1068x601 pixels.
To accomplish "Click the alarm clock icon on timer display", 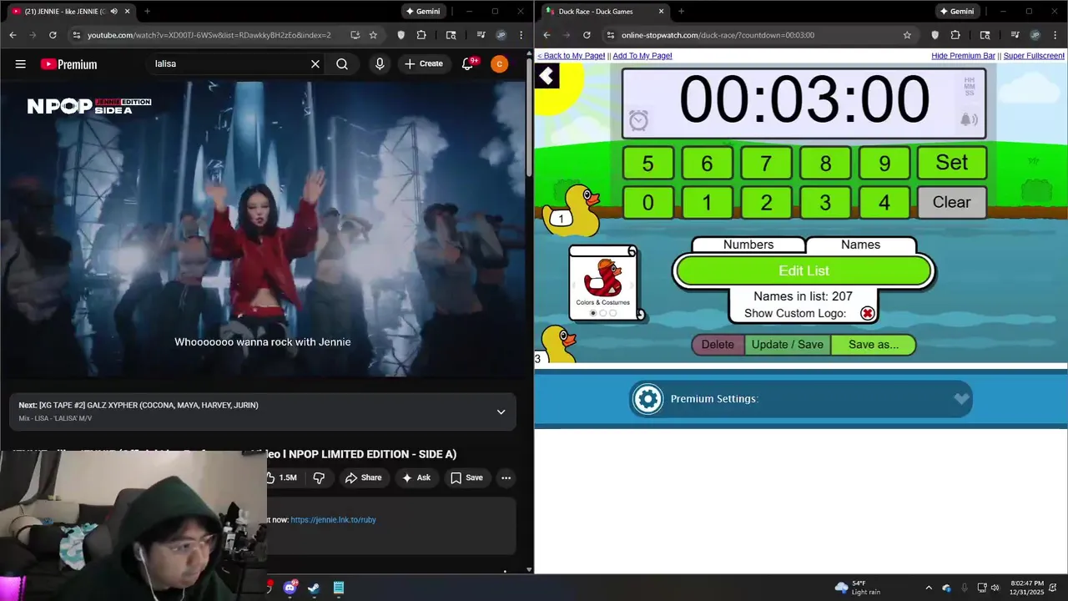I will [638, 121].
